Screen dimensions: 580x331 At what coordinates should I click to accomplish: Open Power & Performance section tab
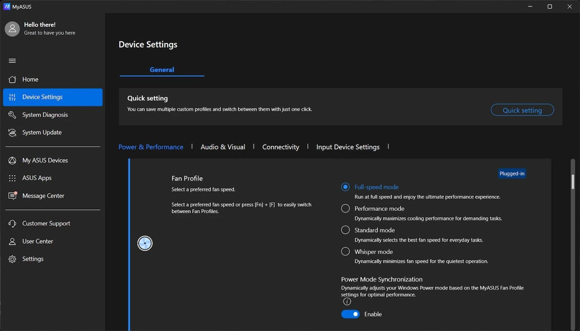point(151,147)
